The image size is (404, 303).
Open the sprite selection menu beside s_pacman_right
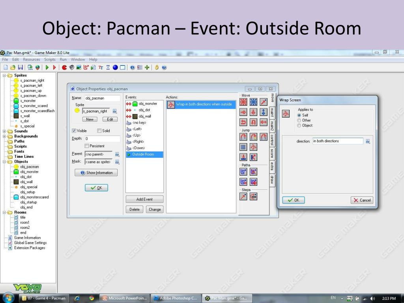pyautogui.click(x=115, y=111)
